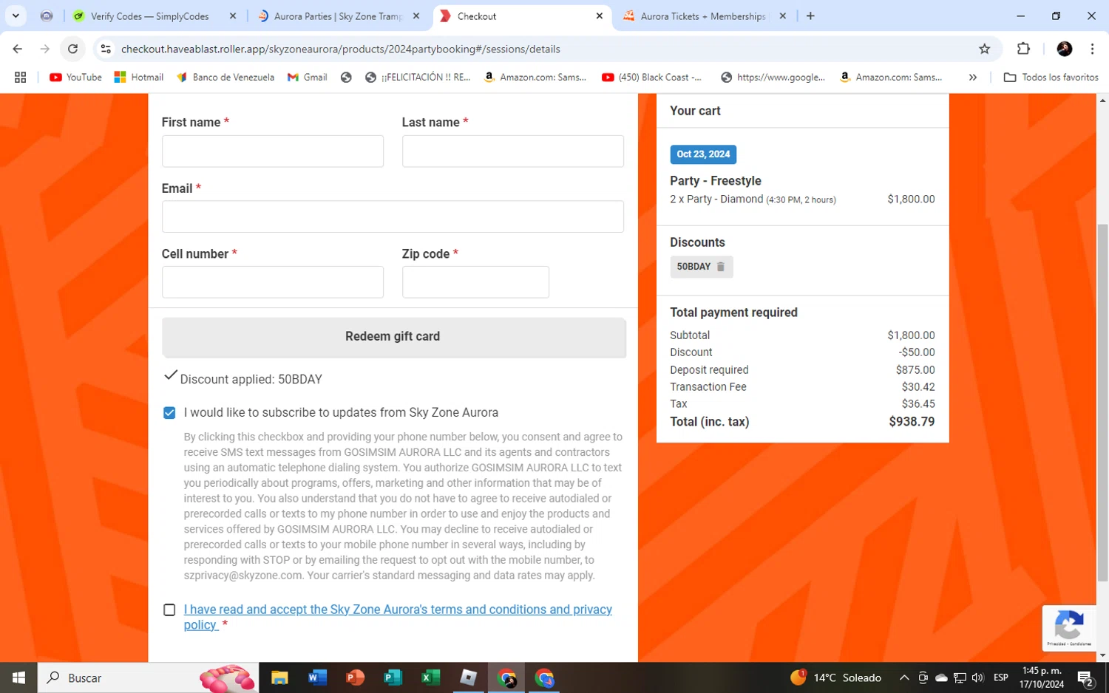Click the Last name field

(513, 151)
